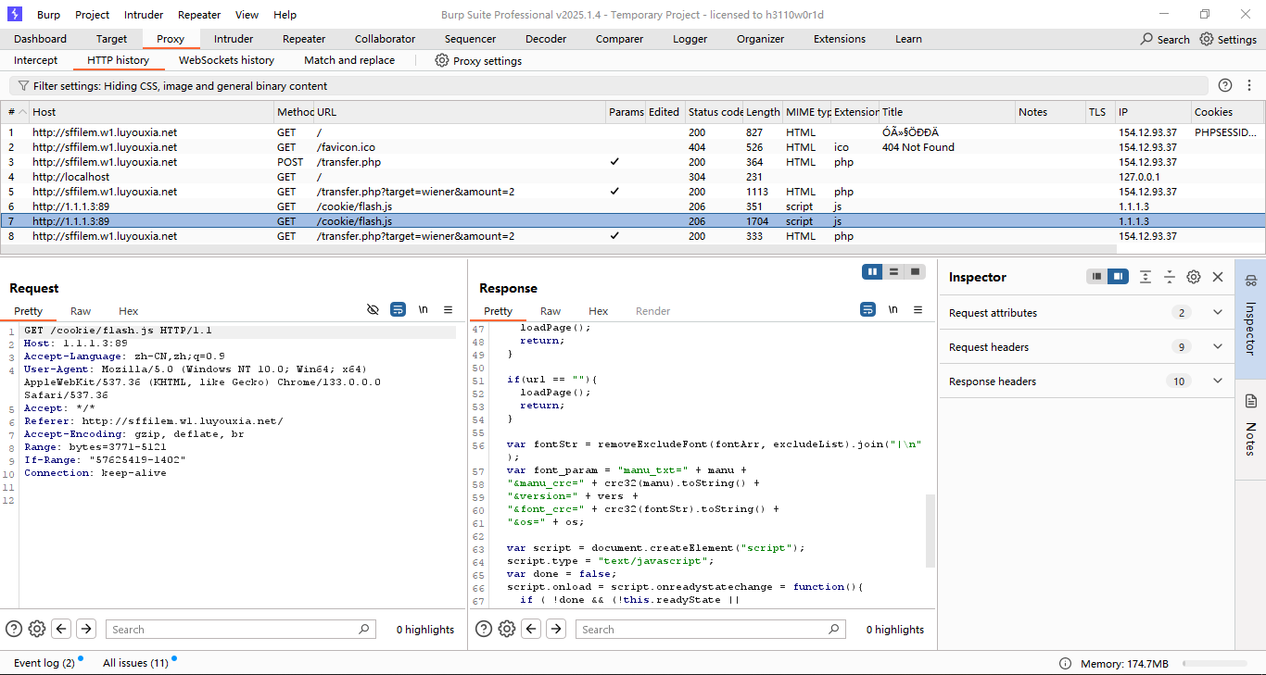Open the View menu
1266x675 pixels.
tap(247, 15)
